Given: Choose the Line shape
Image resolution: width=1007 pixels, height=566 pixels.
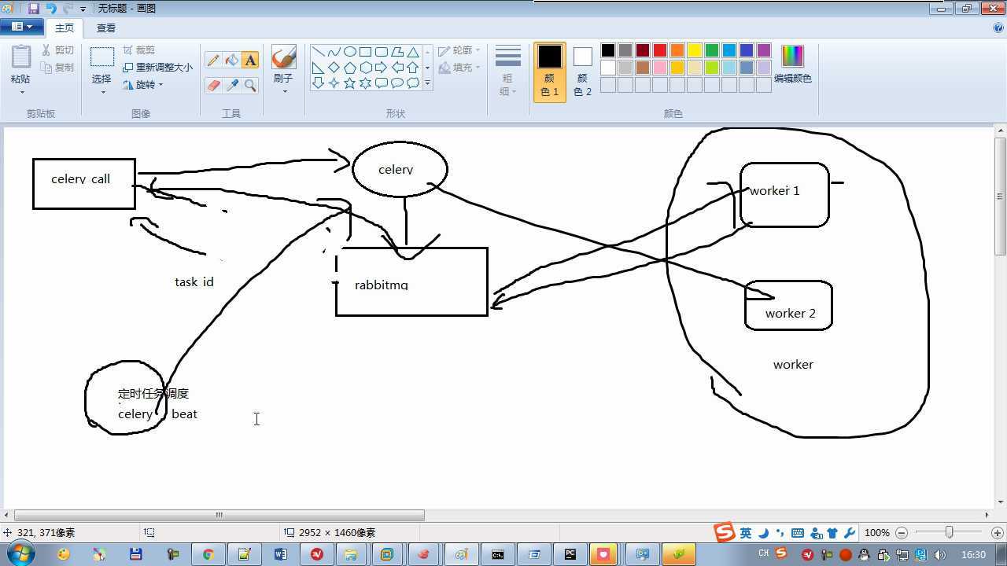Looking at the screenshot, I should tap(319, 52).
